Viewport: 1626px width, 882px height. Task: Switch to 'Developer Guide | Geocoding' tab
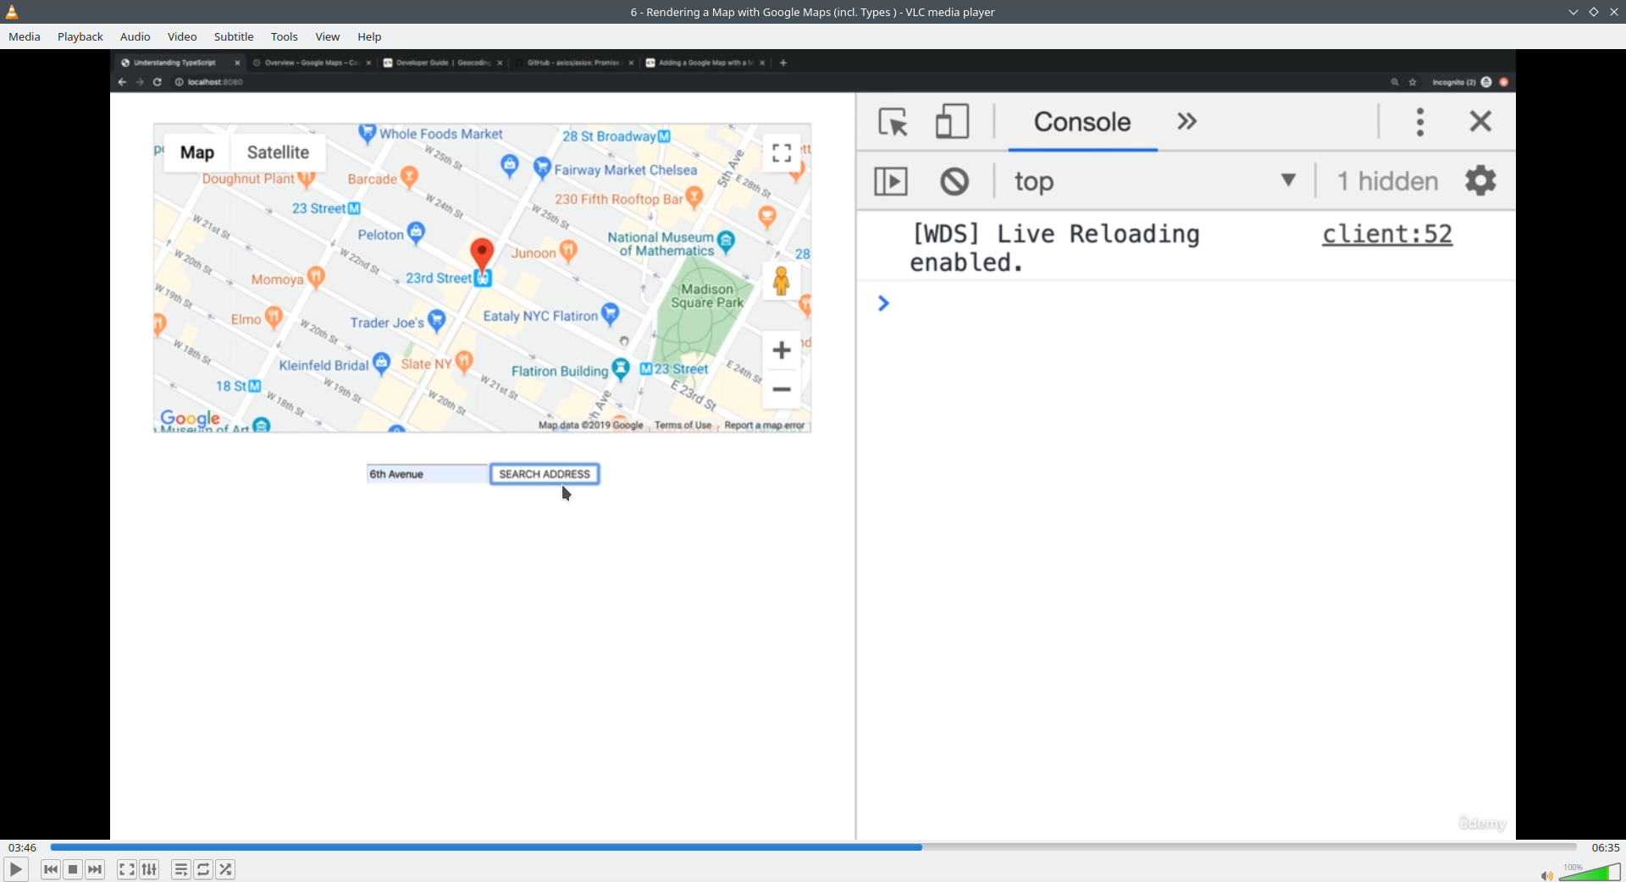[x=441, y=63]
